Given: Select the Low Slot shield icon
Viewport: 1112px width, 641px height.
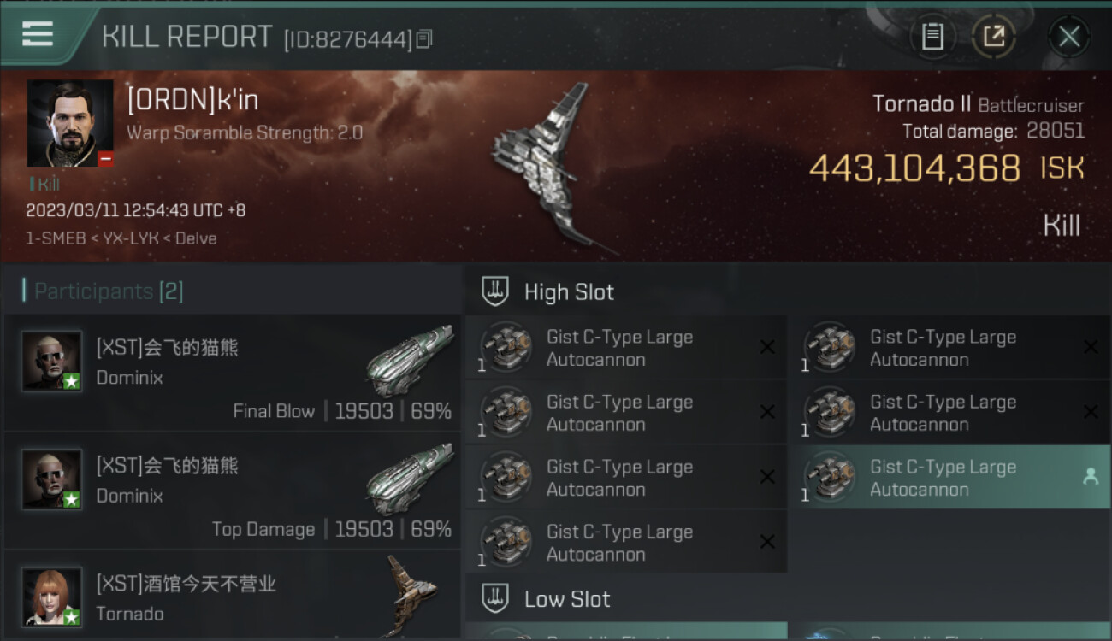Looking at the screenshot, I should 496,598.
